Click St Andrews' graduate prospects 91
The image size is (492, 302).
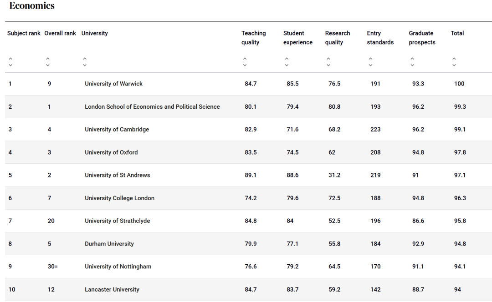[x=415, y=175]
